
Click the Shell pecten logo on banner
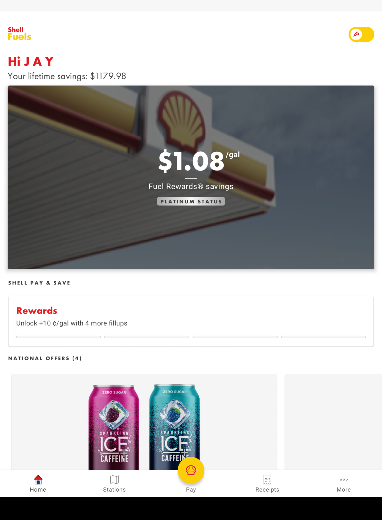coord(182,121)
